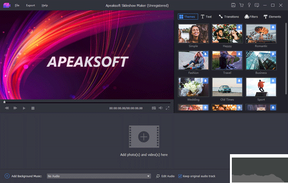288x183 pixels.
Task: Stop the slideshow preview
Action: click(33, 108)
